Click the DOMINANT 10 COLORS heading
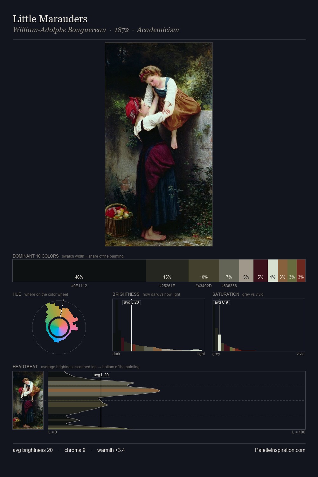The height and width of the screenshot is (477, 318). tap(36, 256)
